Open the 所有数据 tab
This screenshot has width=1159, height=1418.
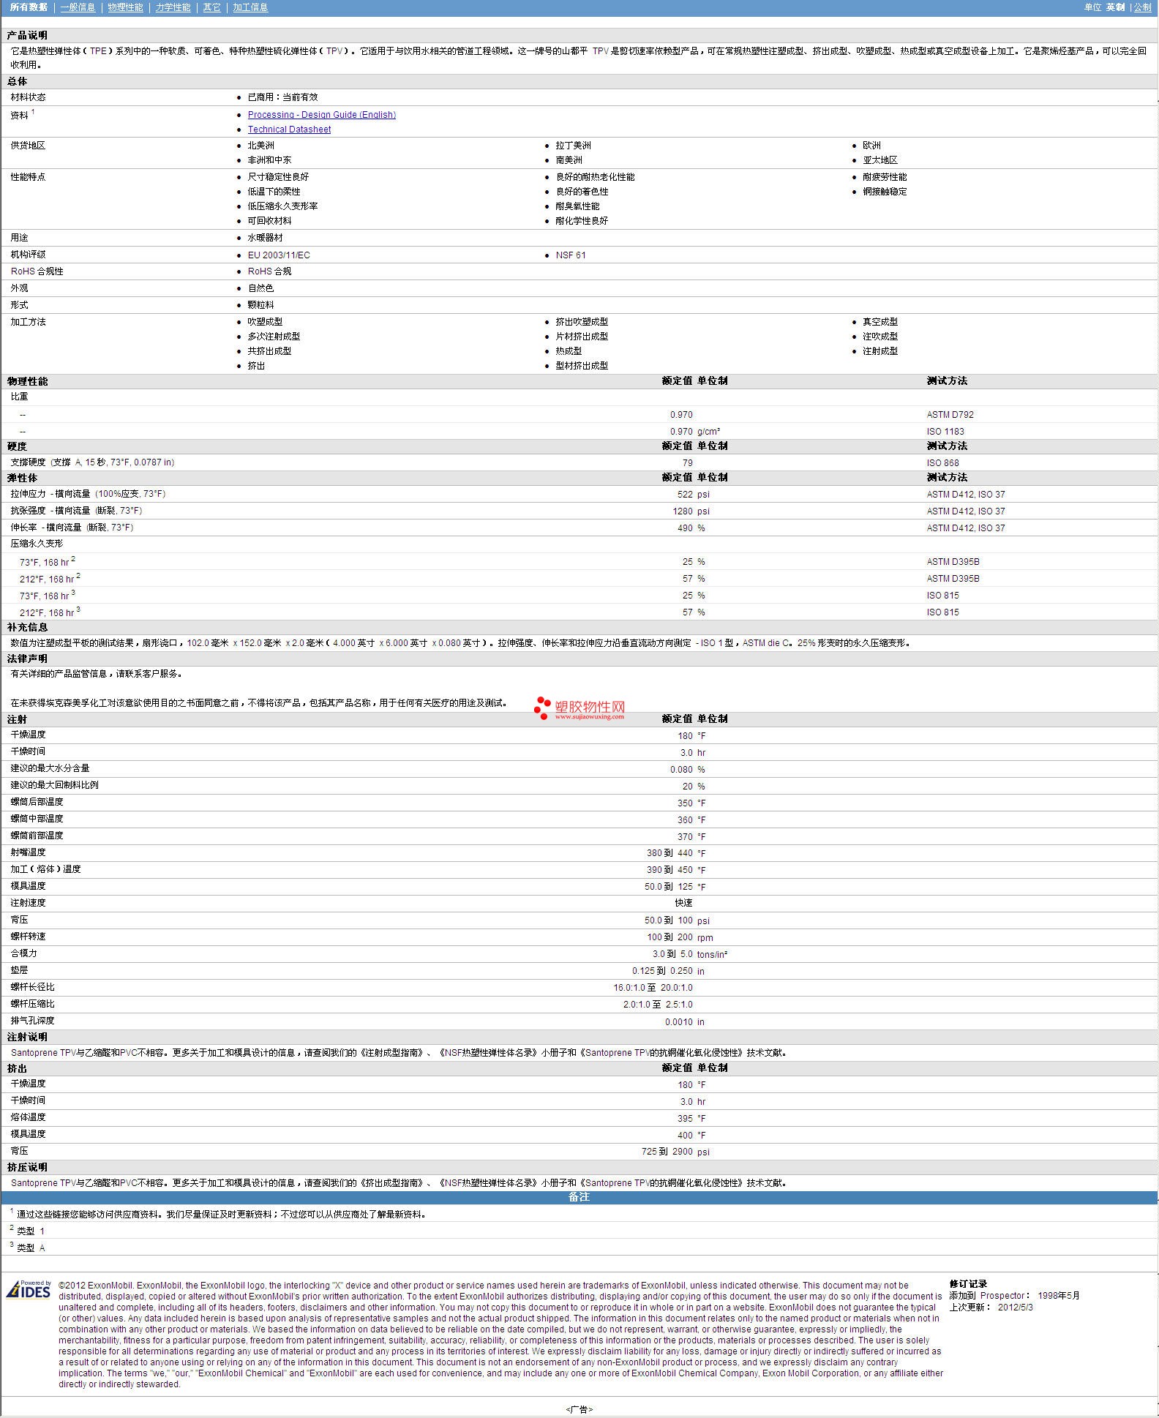[29, 7]
